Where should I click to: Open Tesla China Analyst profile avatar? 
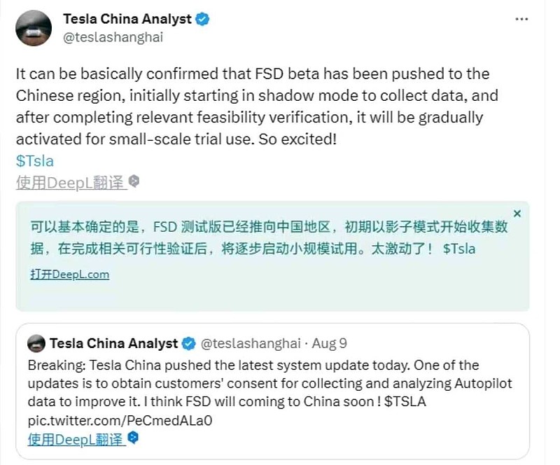[34, 28]
